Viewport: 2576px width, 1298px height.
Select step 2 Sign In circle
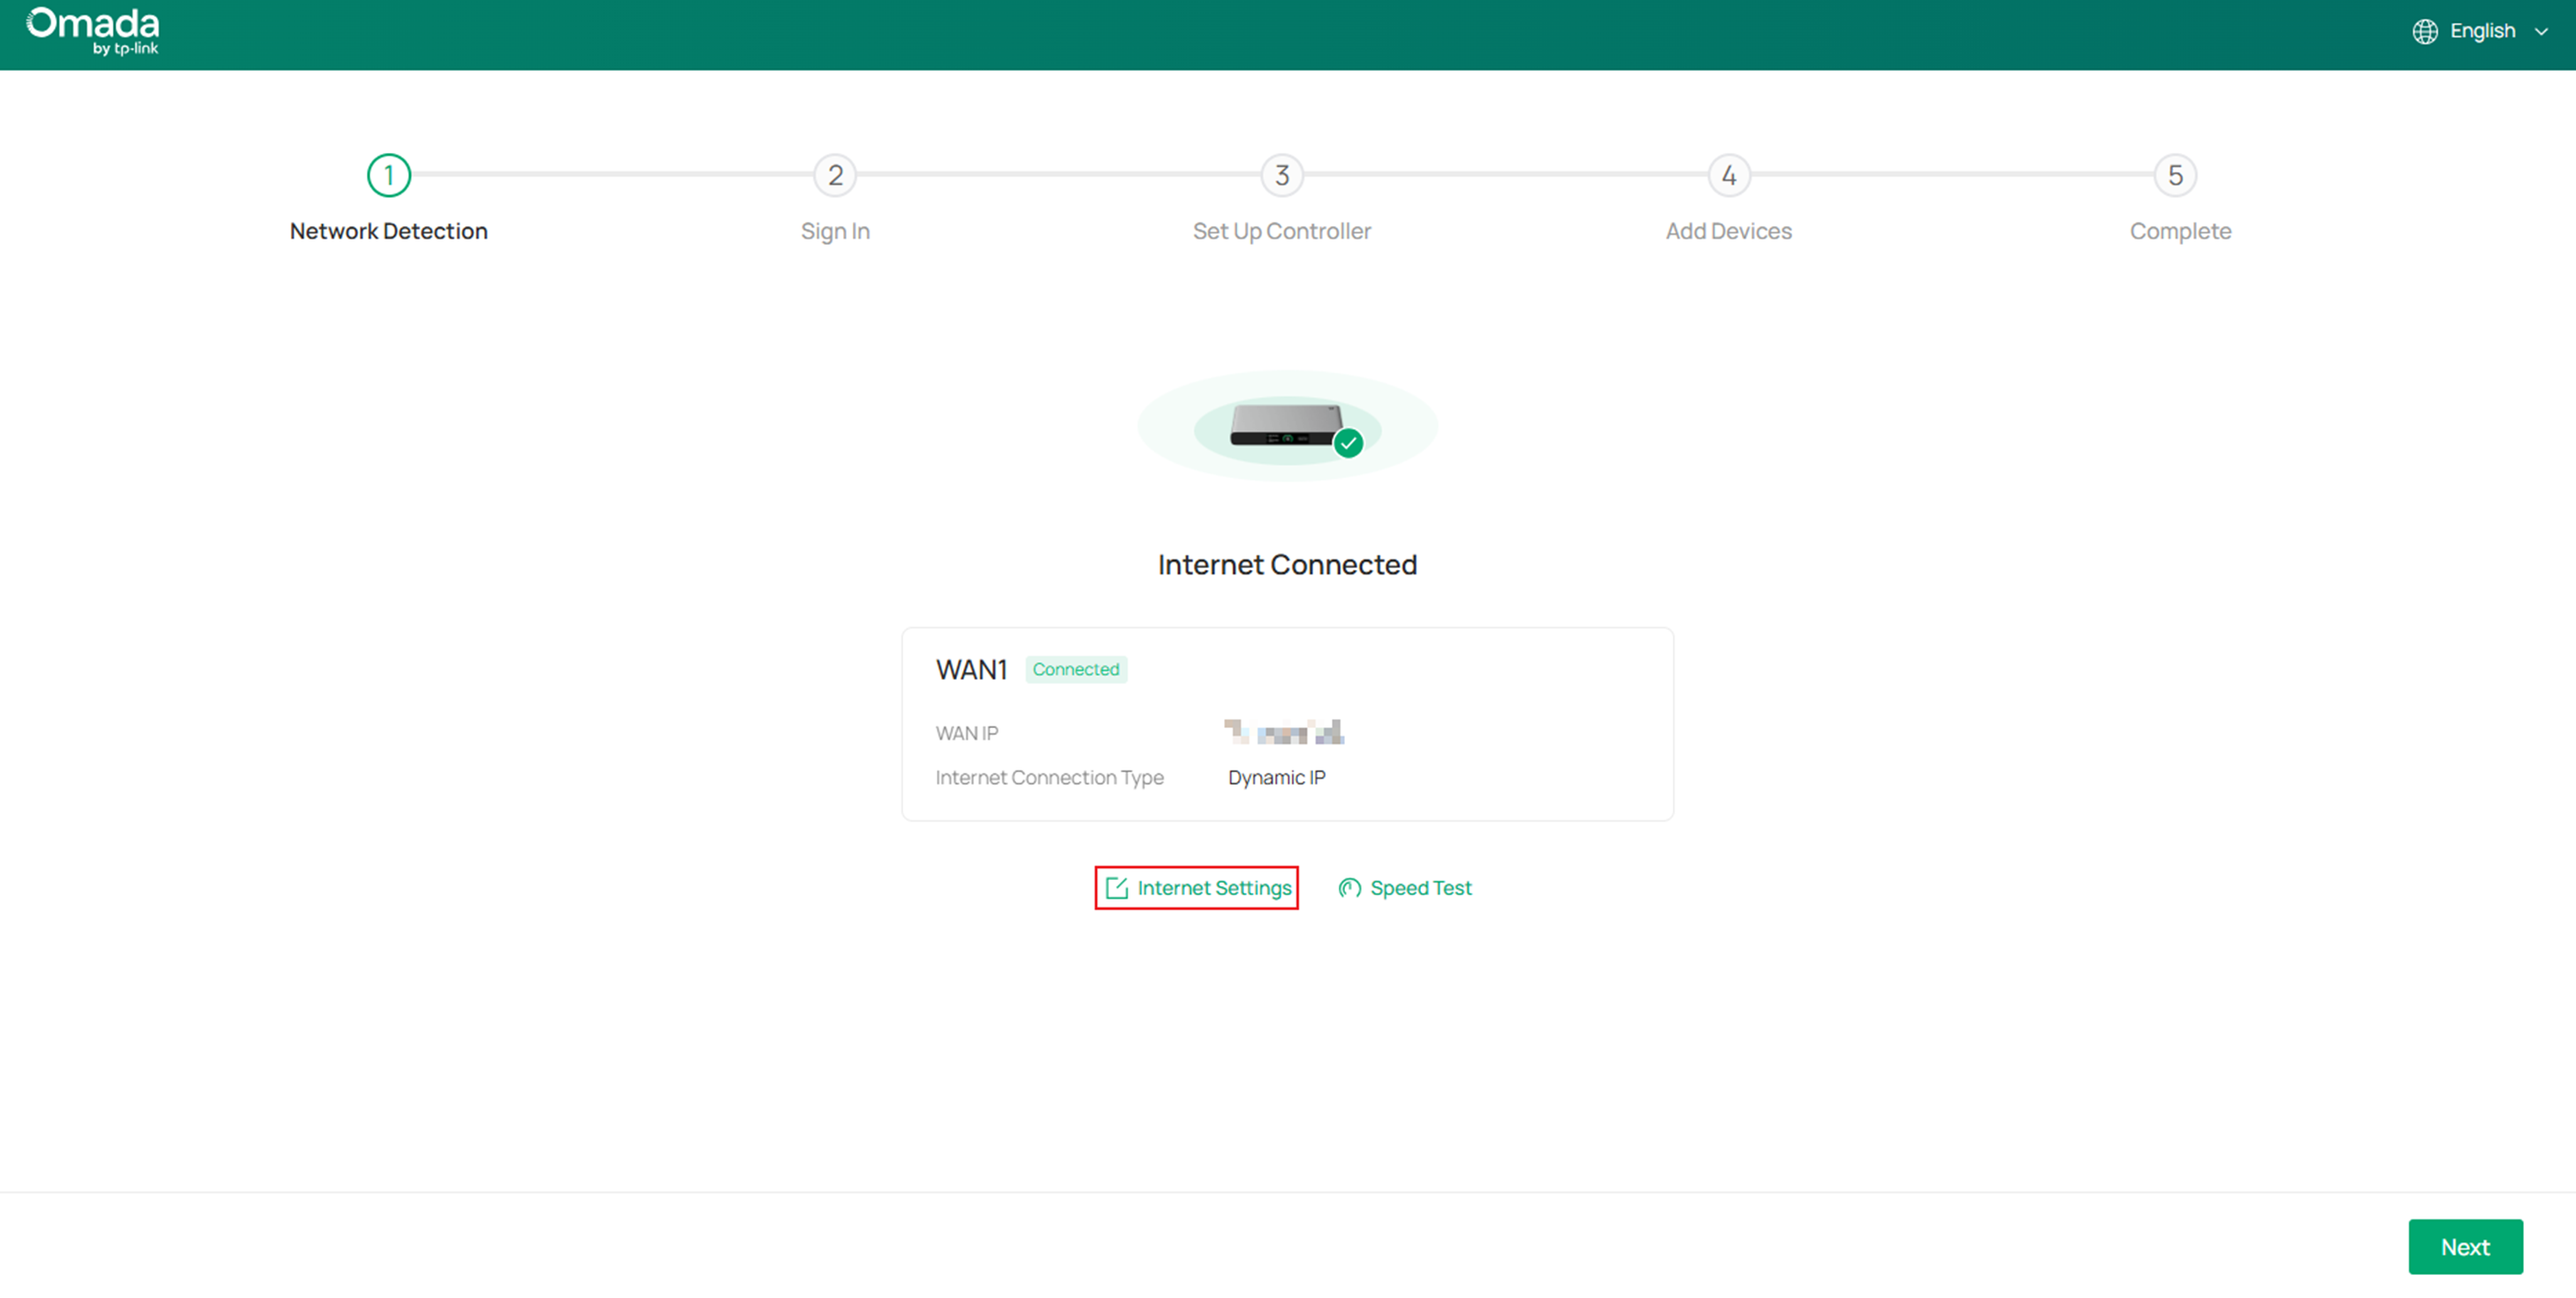[x=835, y=175]
